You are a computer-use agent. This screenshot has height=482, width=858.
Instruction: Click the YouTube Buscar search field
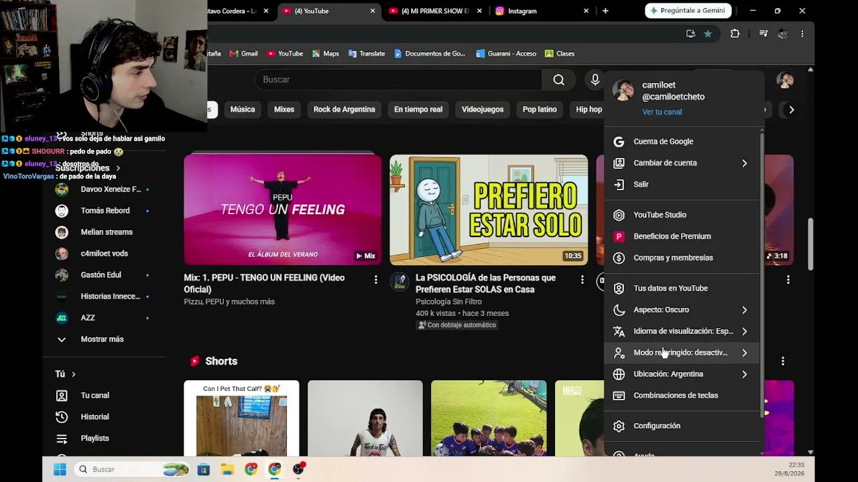tap(397, 80)
